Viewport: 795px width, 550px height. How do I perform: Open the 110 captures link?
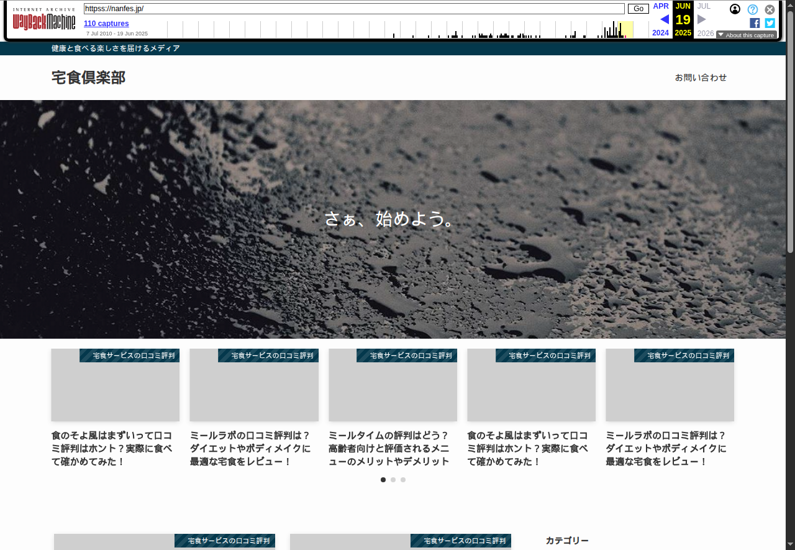tap(106, 24)
